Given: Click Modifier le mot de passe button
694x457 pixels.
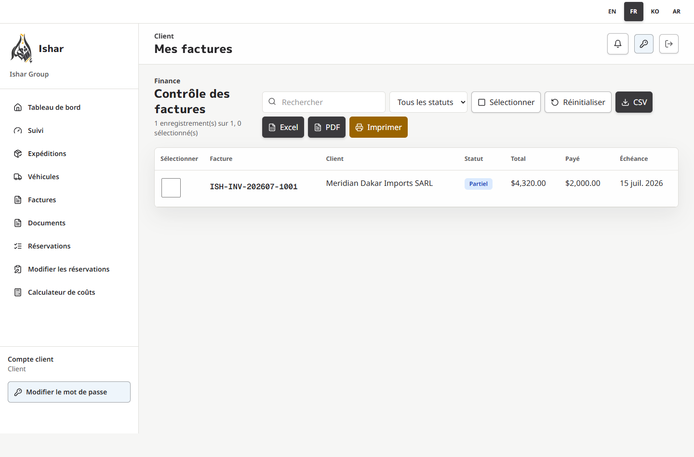Looking at the screenshot, I should [x=69, y=392].
